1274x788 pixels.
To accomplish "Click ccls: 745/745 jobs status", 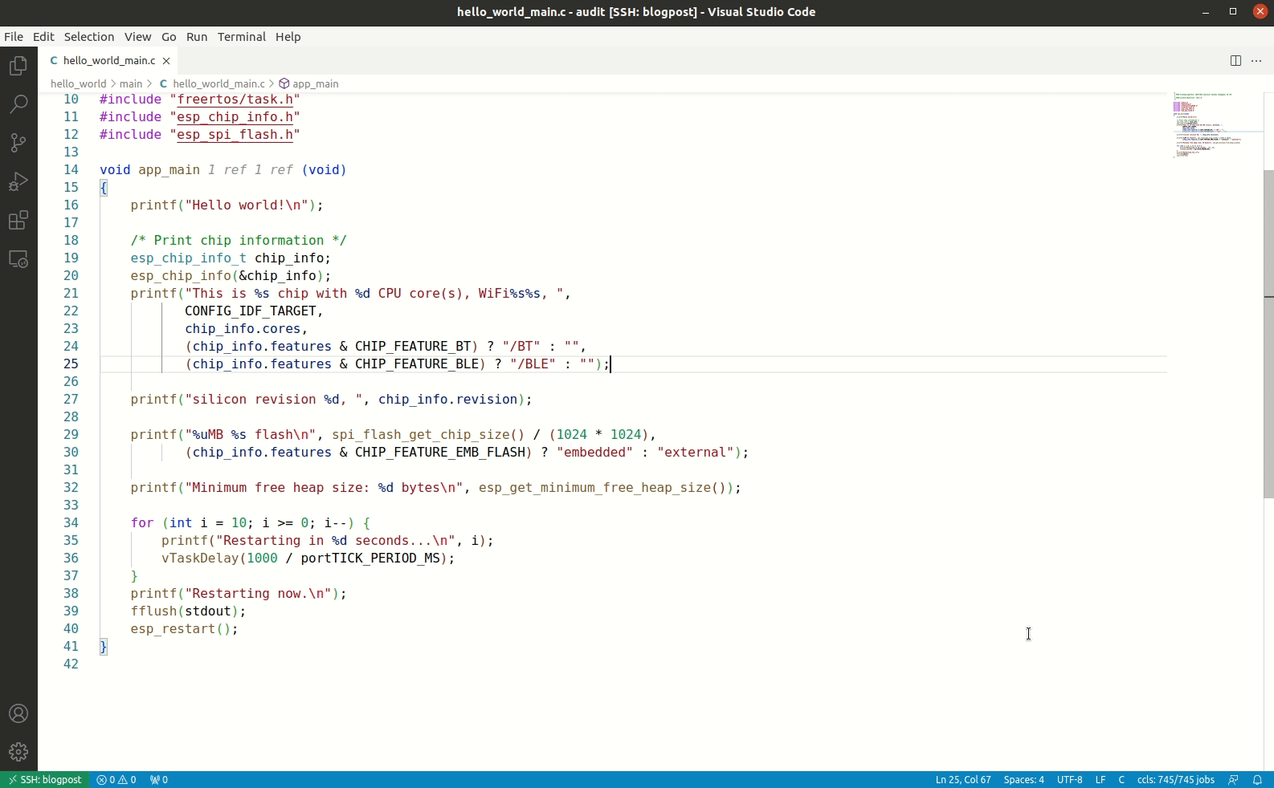I will point(1176,779).
